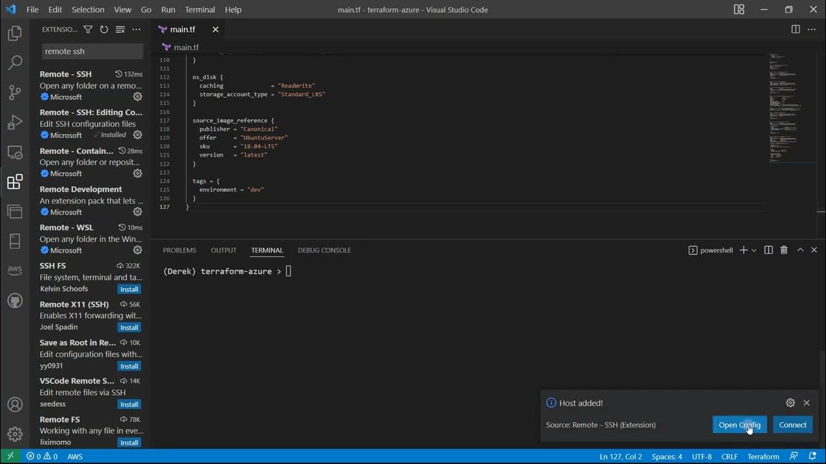This screenshot has height=464, width=826.
Task: Click CRLF end of line selector
Action: pyautogui.click(x=729, y=456)
